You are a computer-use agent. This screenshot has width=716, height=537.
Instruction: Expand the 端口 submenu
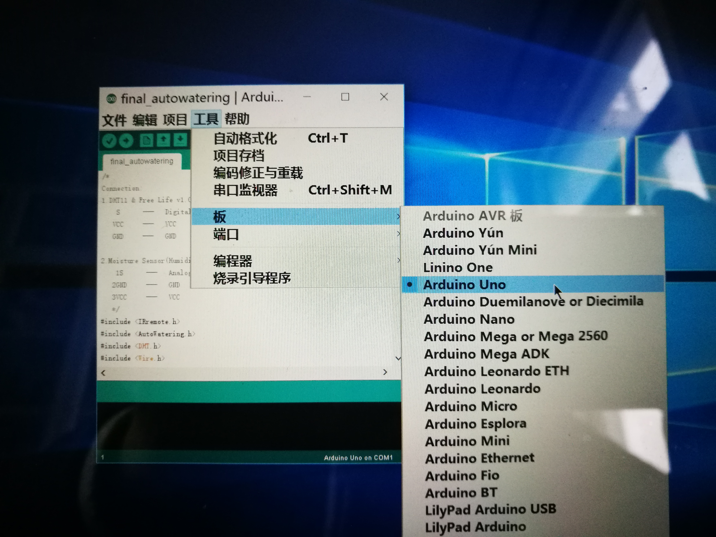(x=296, y=235)
